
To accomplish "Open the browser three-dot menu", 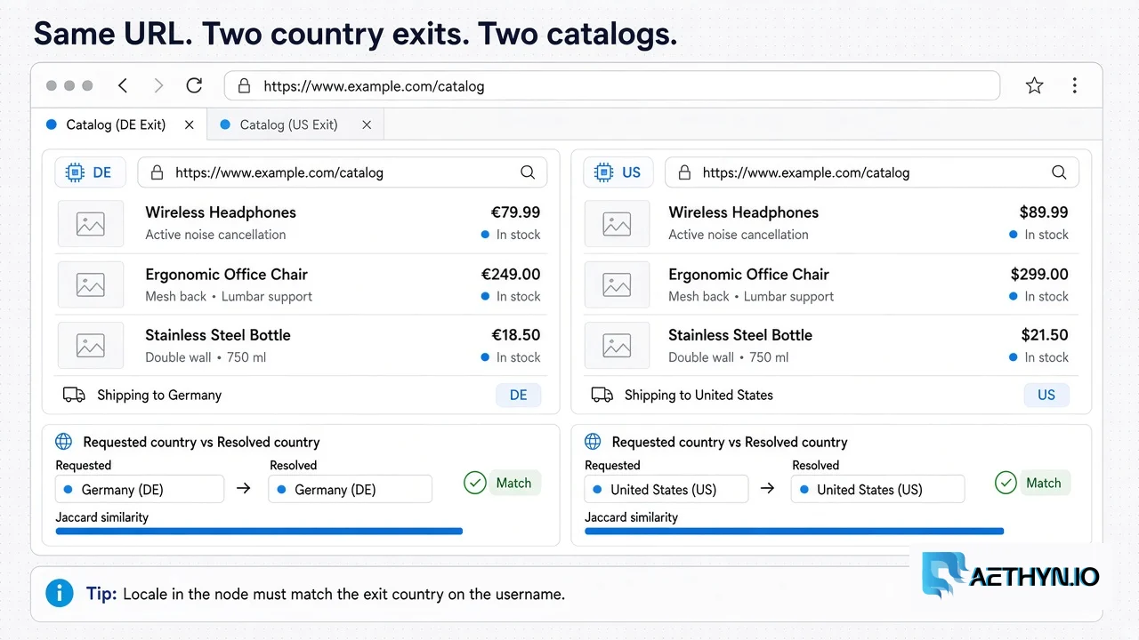I will (x=1075, y=85).
